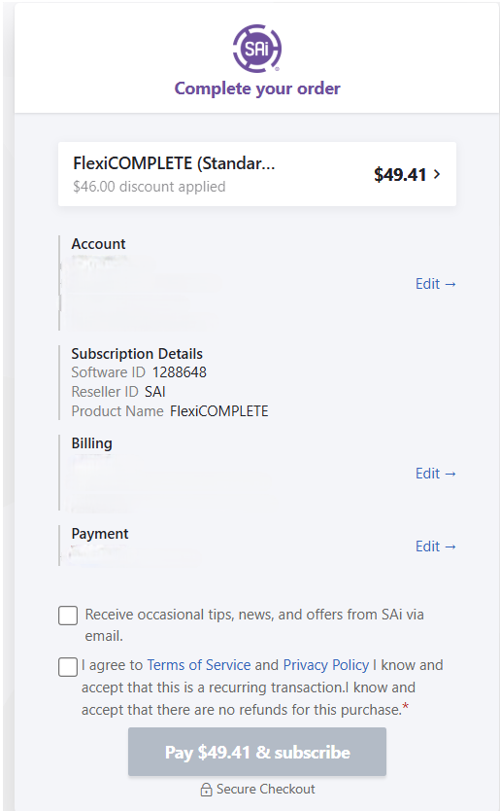Click the $46.00 discount applied text
This screenshot has height=811, width=500.
pyautogui.click(x=150, y=186)
